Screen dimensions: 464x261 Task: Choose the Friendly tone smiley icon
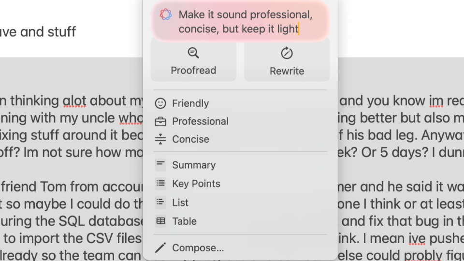(x=160, y=103)
